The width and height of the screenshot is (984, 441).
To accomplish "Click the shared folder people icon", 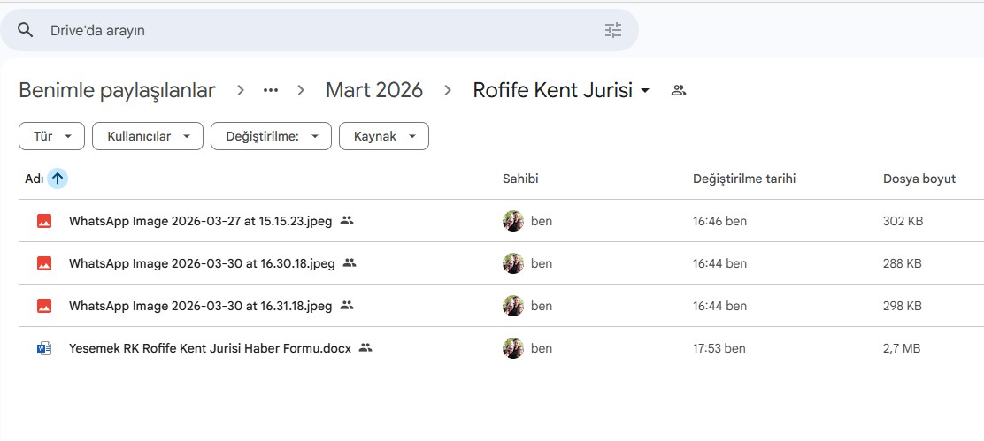I will 679,90.
